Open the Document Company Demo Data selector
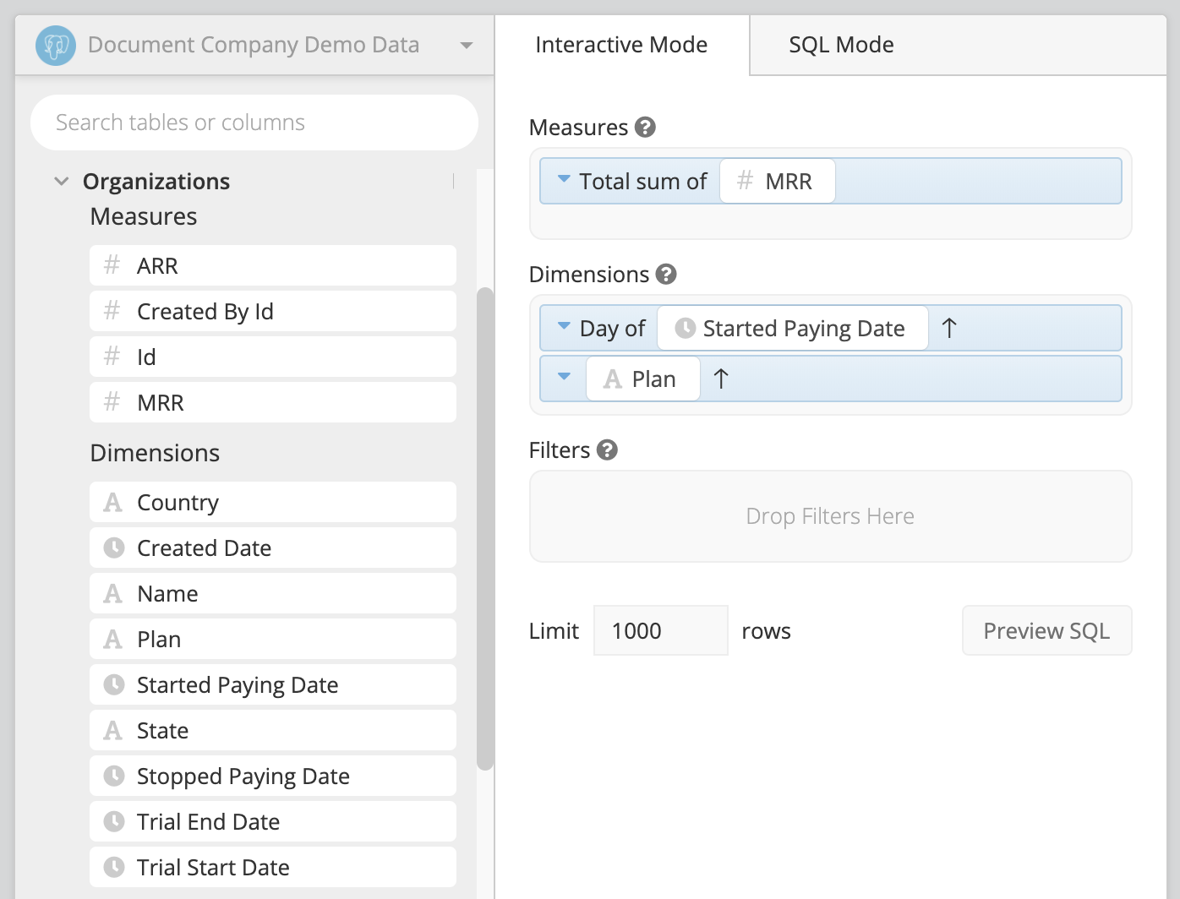The image size is (1180, 899). (x=466, y=46)
